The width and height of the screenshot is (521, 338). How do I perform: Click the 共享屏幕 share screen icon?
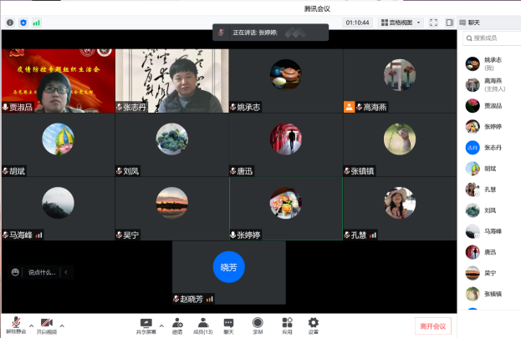tap(146, 324)
